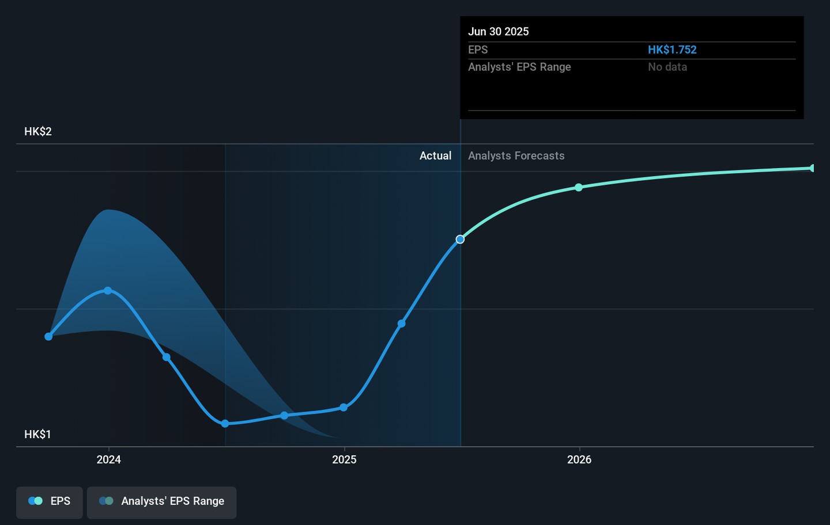Viewport: 830px width, 525px height.
Task: Click the HK$1.752 EPS value in the tooltip
Action: [x=672, y=50]
